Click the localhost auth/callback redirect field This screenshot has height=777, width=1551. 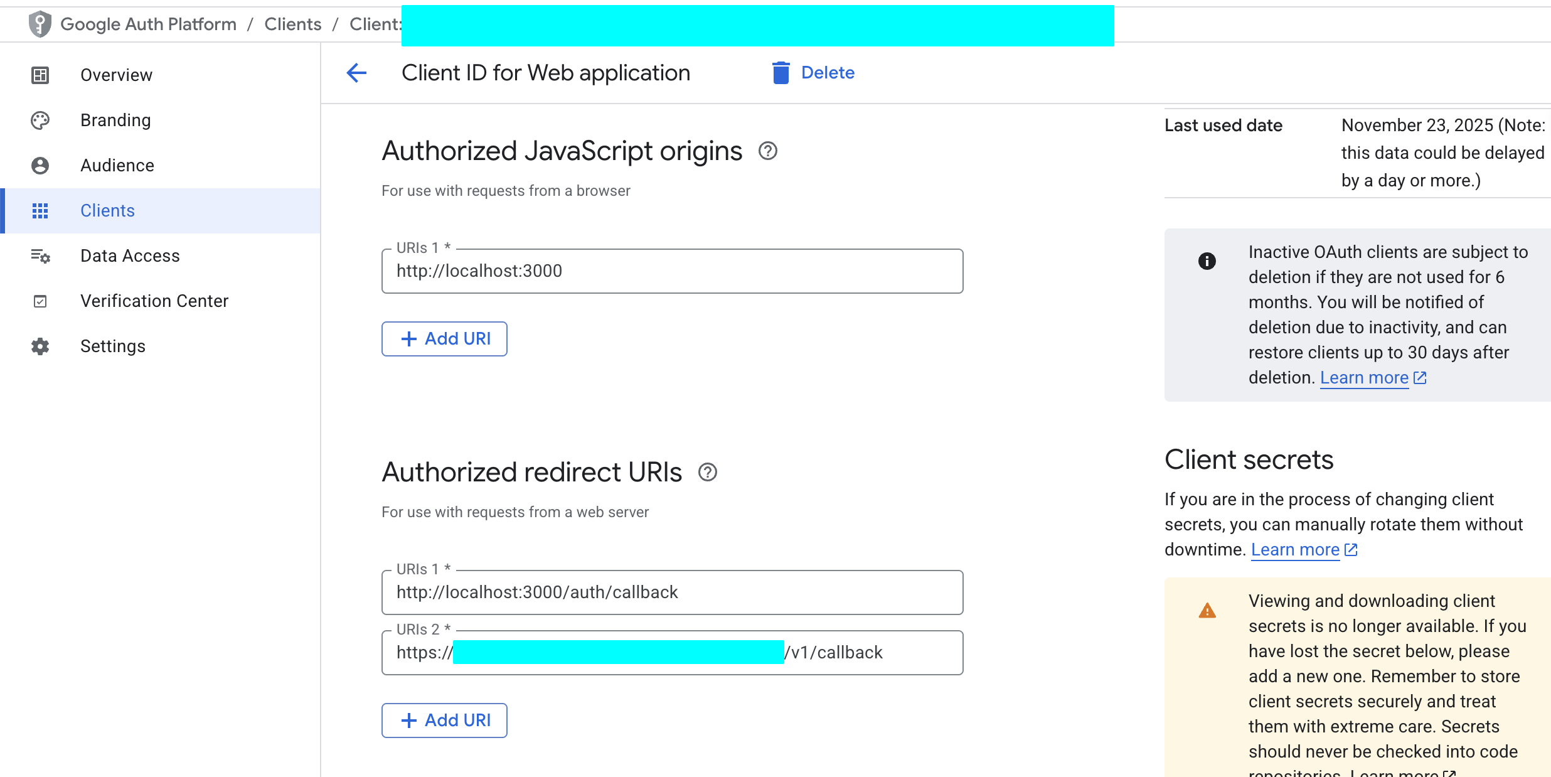(671, 592)
